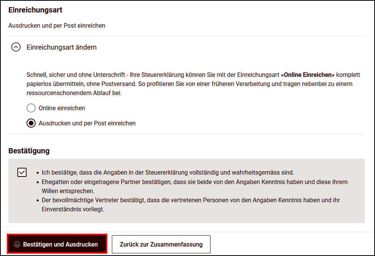Collapse section via the circled chevron icon

pyautogui.click(x=16, y=47)
